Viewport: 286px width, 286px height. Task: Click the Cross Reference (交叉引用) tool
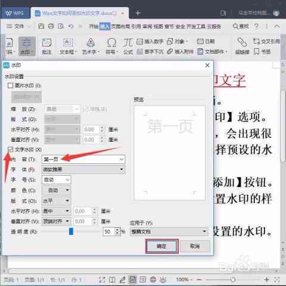(x=266, y=41)
